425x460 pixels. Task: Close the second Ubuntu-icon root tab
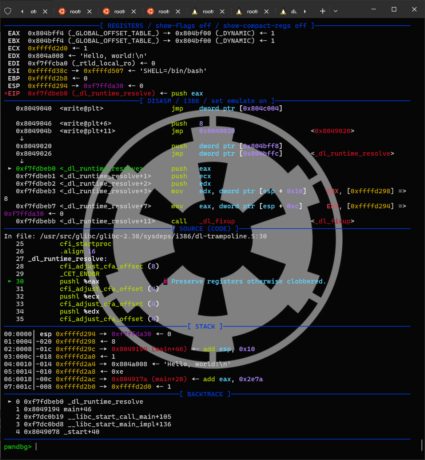134,11
